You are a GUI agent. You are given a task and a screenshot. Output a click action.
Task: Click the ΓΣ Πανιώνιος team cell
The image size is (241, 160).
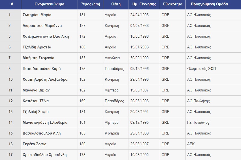click(x=198, y=123)
